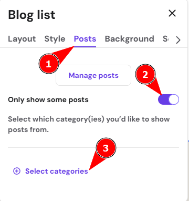The height and width of the screenshot is (201, 189).
Task: Disable the Only show some posts toggle
Action: (x=169, y=99)
